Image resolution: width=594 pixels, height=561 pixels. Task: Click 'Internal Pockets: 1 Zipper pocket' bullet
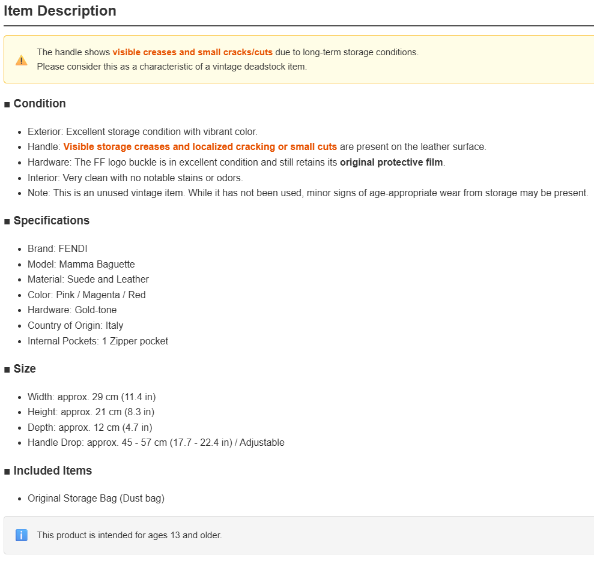[98, 341]
